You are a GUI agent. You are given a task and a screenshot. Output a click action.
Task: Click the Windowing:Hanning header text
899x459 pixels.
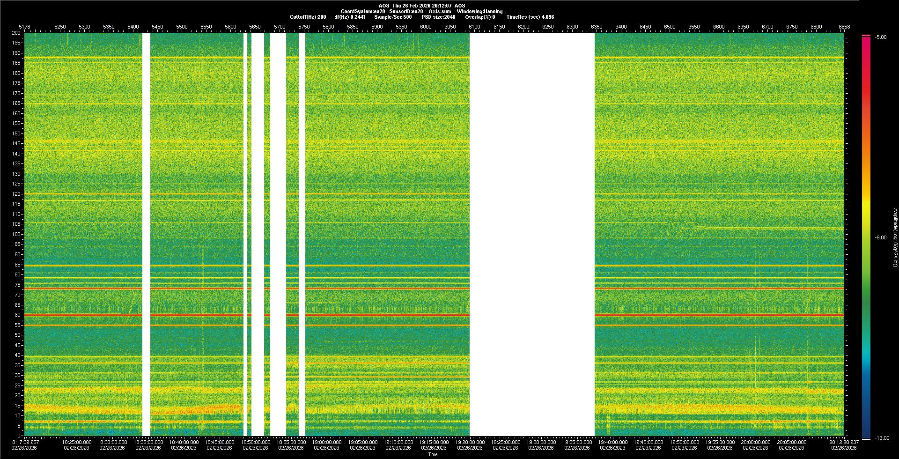pos(479,11)
